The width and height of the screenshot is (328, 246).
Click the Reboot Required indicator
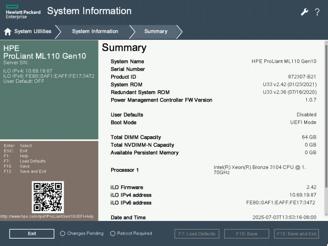click(x=131, y=233)
